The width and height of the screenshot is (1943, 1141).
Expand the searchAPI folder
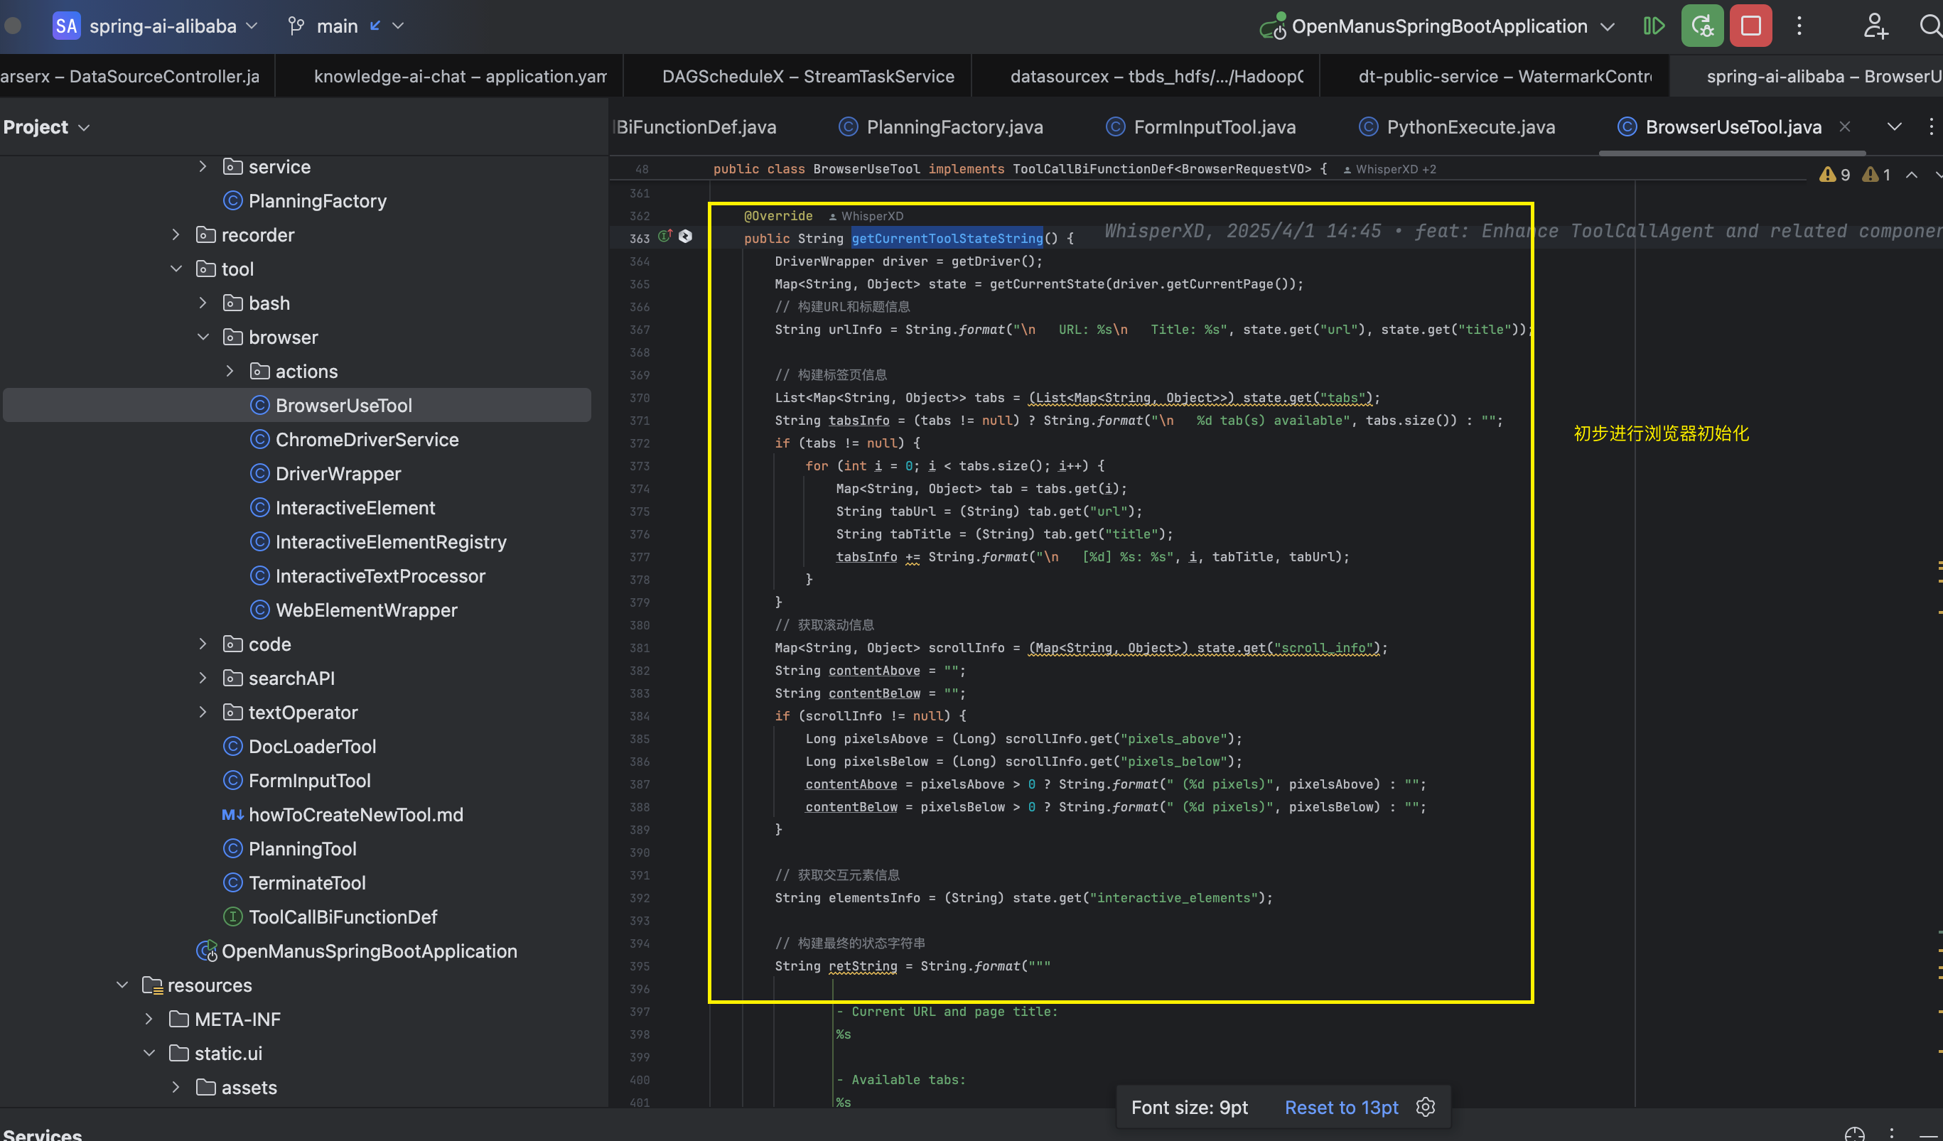click(x=203, y=678)
